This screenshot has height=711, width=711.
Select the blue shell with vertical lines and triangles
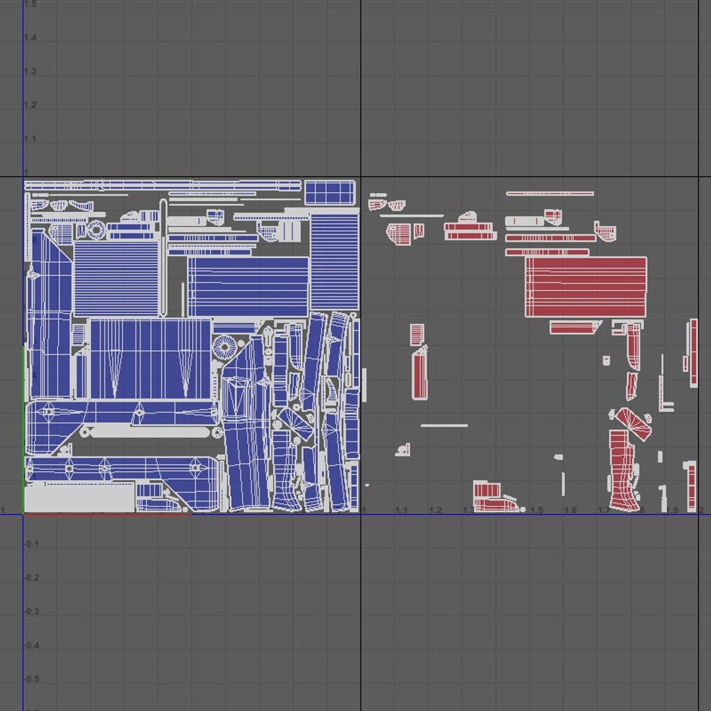point(150,359)
